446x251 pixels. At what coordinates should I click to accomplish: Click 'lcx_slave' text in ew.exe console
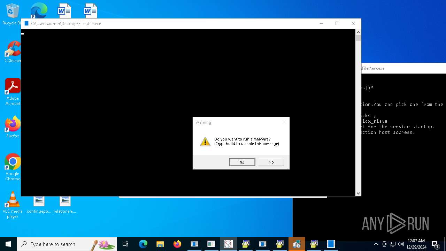375,121
